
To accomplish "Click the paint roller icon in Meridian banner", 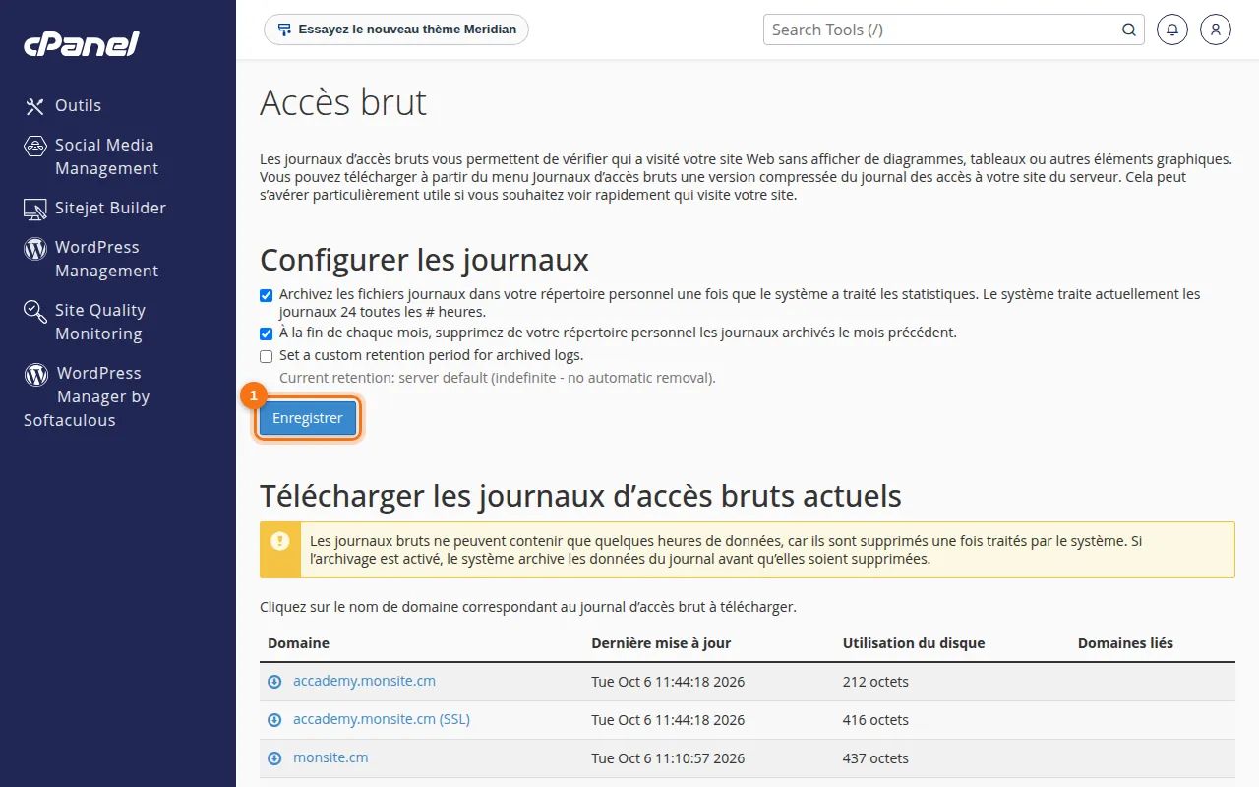I will point(284,30).
